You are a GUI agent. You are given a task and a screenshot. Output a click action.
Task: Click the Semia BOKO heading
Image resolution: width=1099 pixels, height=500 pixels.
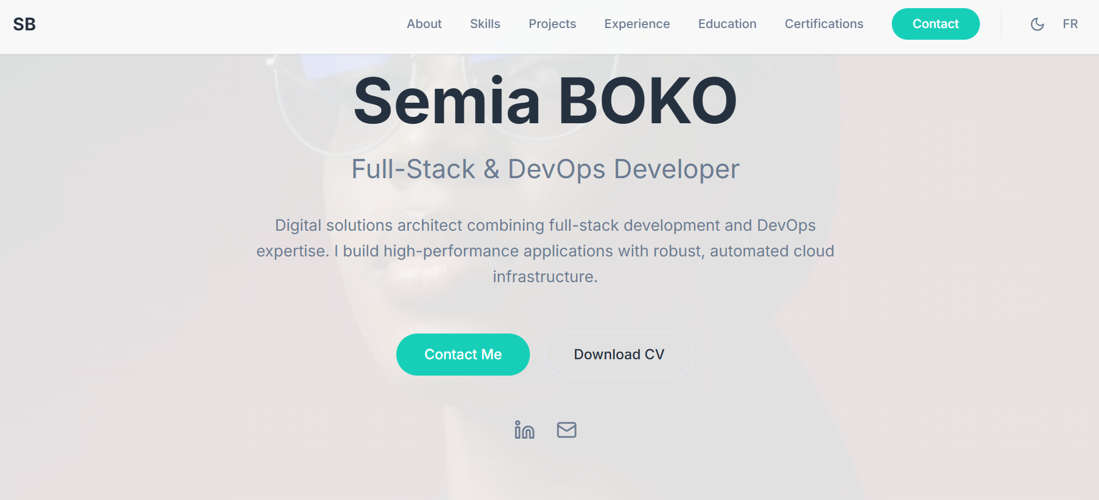point(545,101)
